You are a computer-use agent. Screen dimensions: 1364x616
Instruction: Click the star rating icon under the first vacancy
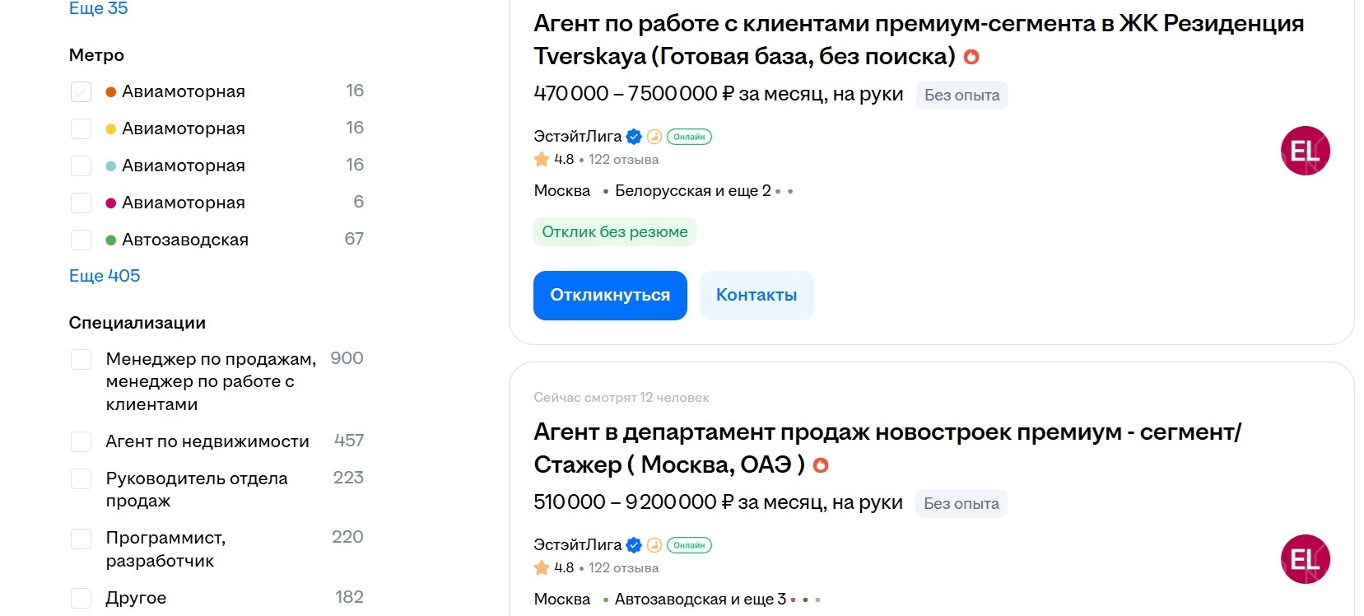(541, 159)
